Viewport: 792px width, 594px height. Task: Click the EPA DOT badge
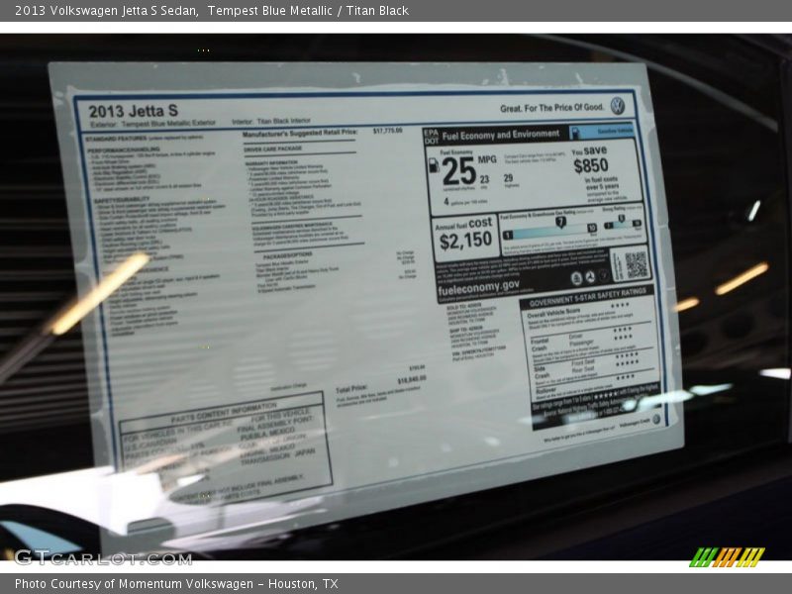point(431,135)
